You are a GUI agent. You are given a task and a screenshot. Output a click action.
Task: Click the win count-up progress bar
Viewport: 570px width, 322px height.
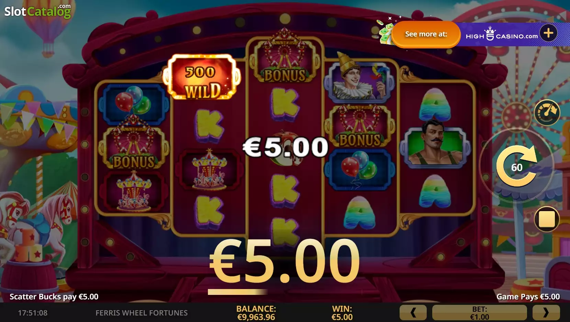238,292
